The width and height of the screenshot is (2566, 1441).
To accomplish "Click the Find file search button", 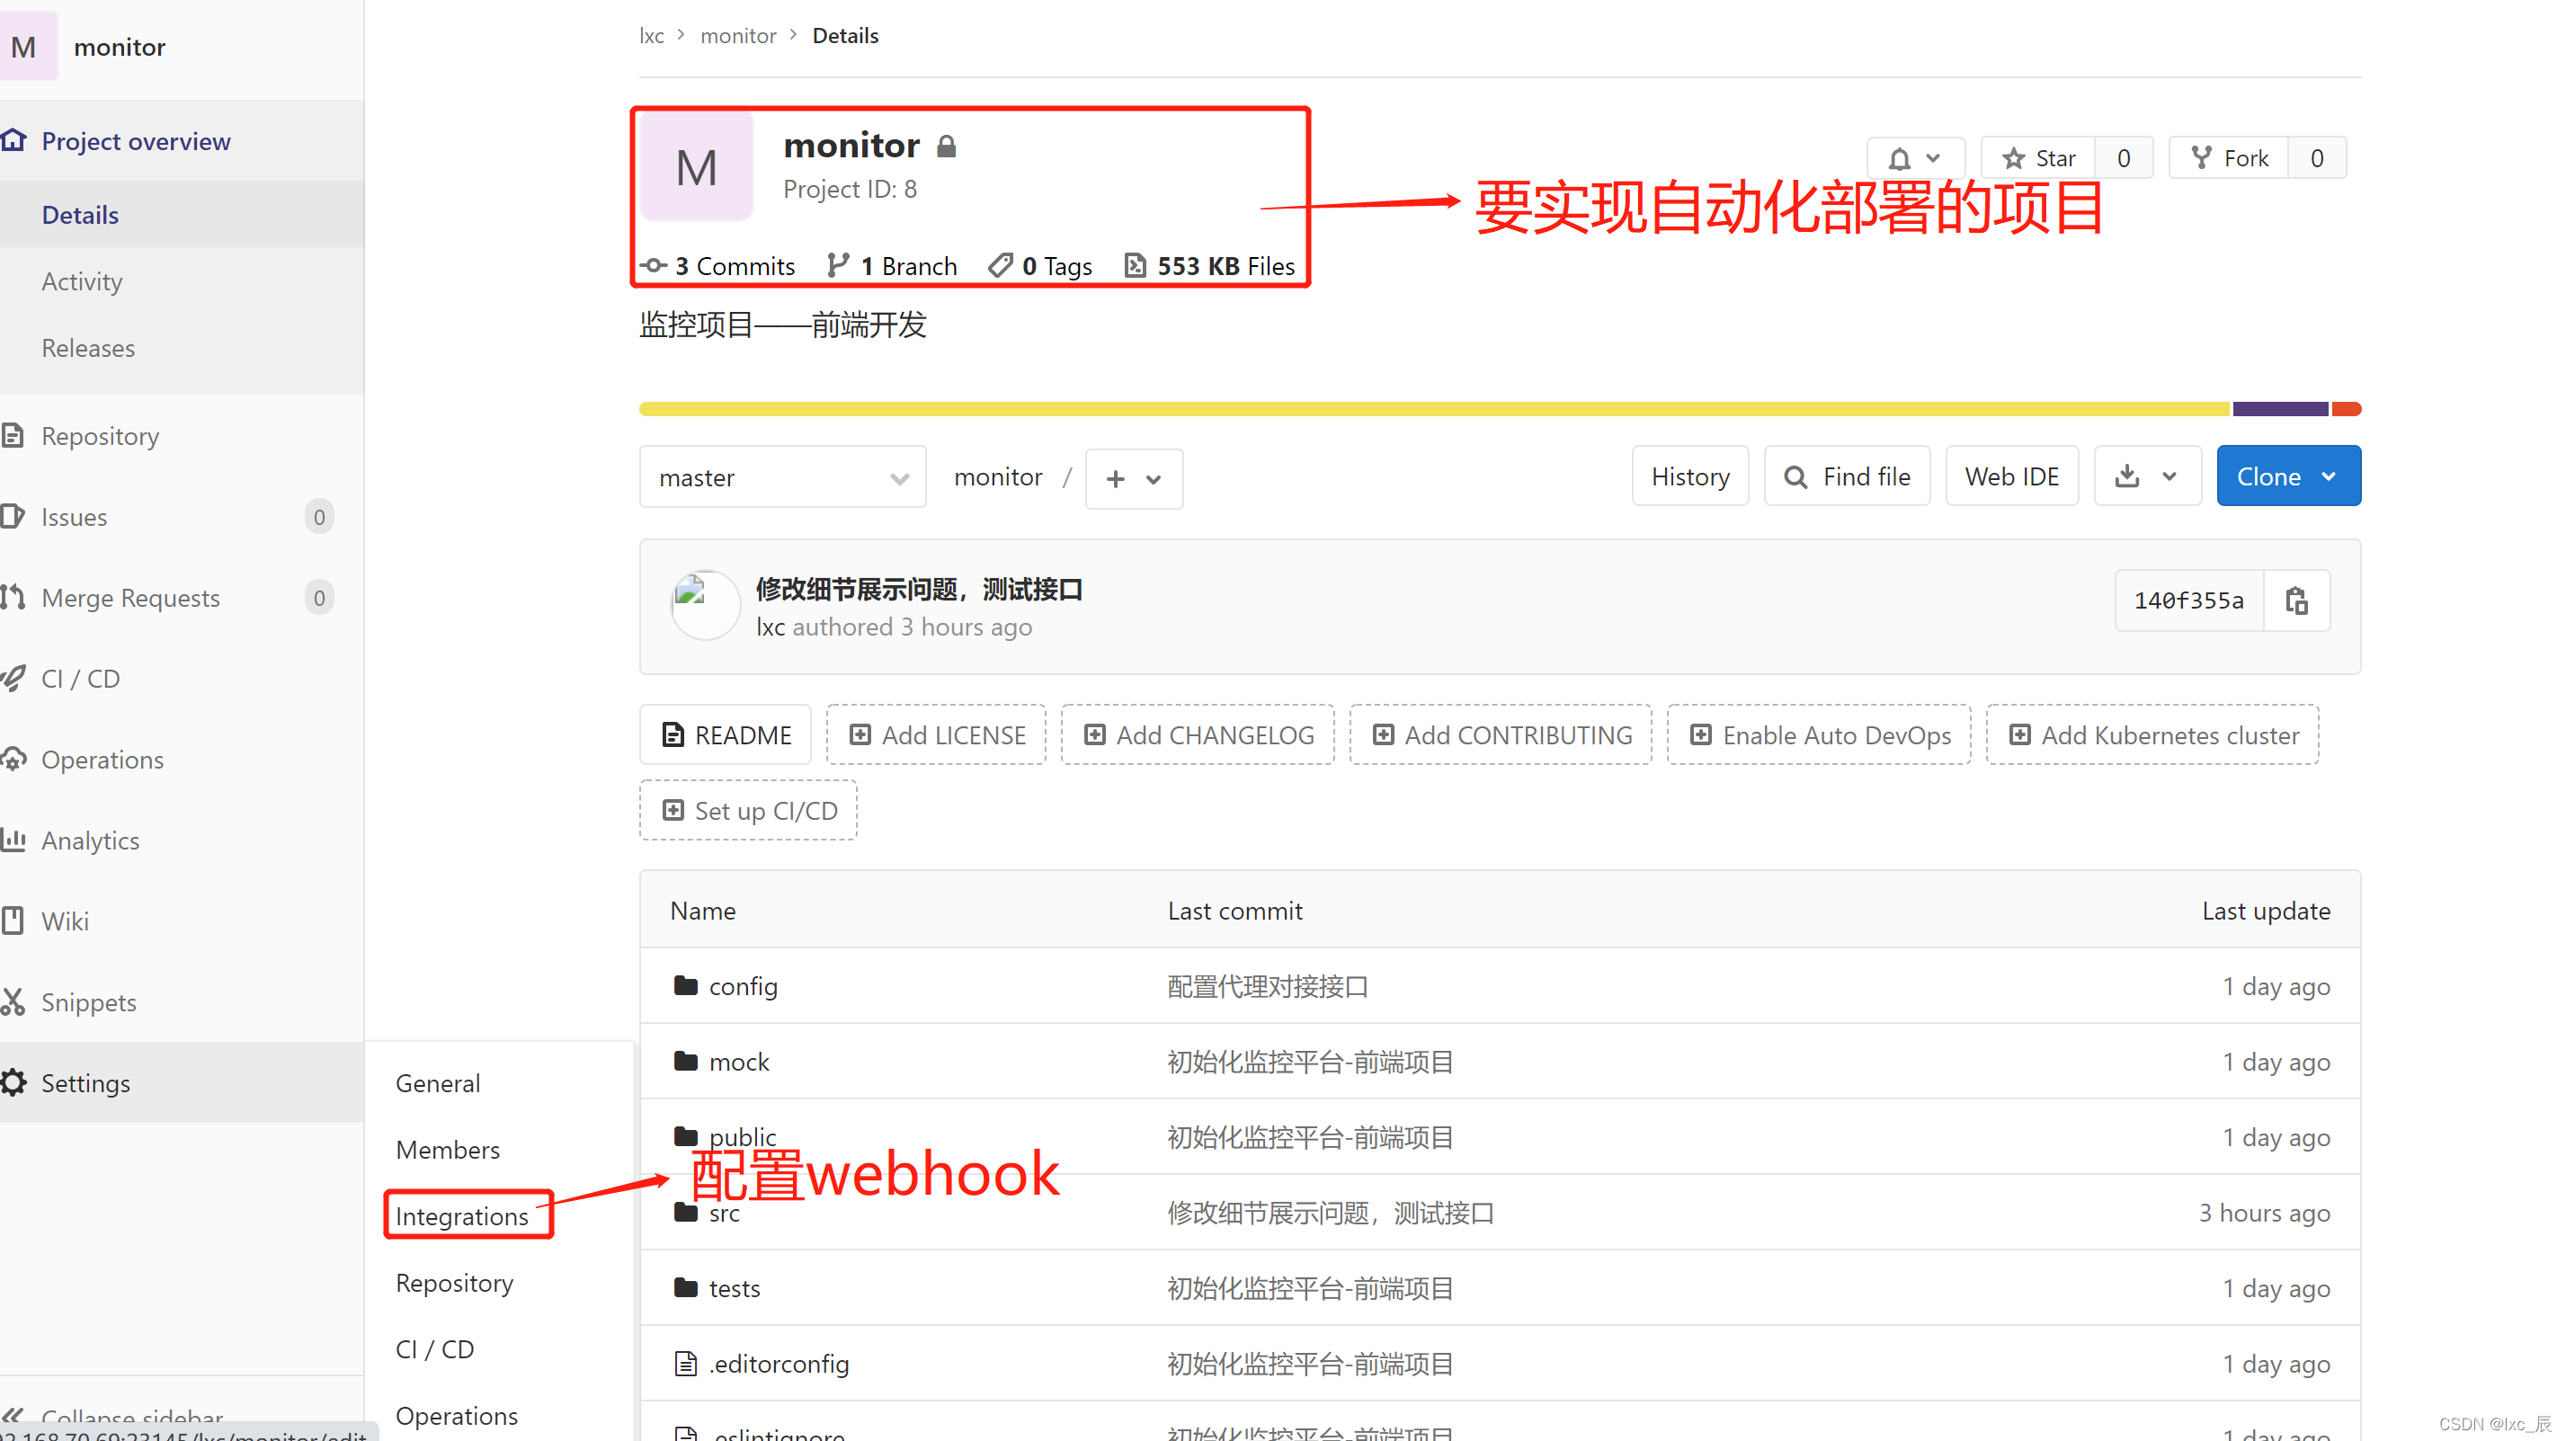I will (x=1847, y=476).
